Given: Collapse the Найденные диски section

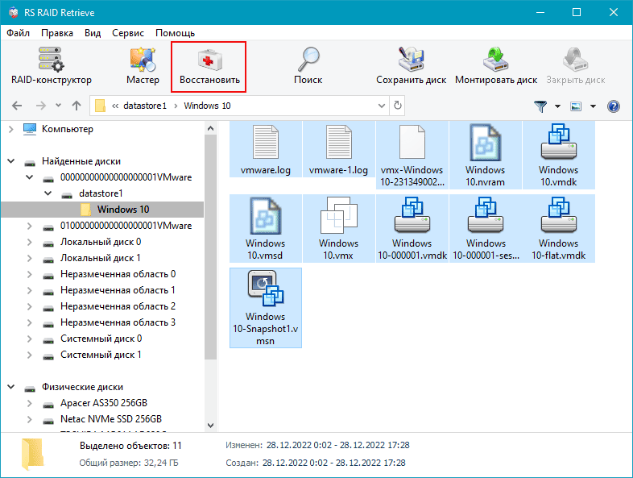Looking at the screenshot, I should [11, 161].
